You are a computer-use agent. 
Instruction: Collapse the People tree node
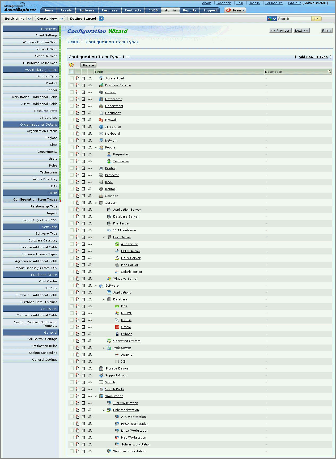[96, 147]
